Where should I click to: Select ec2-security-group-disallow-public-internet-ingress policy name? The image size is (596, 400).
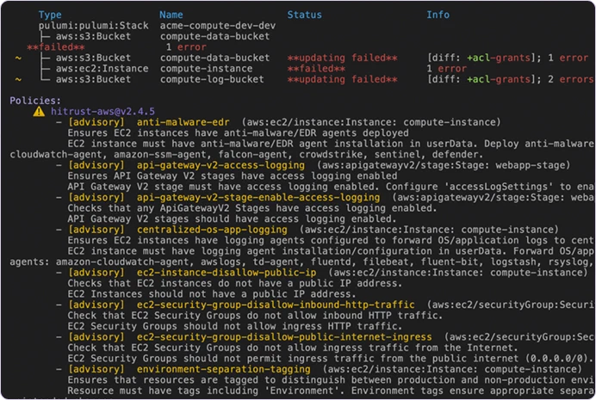click(x=284, y=337)
